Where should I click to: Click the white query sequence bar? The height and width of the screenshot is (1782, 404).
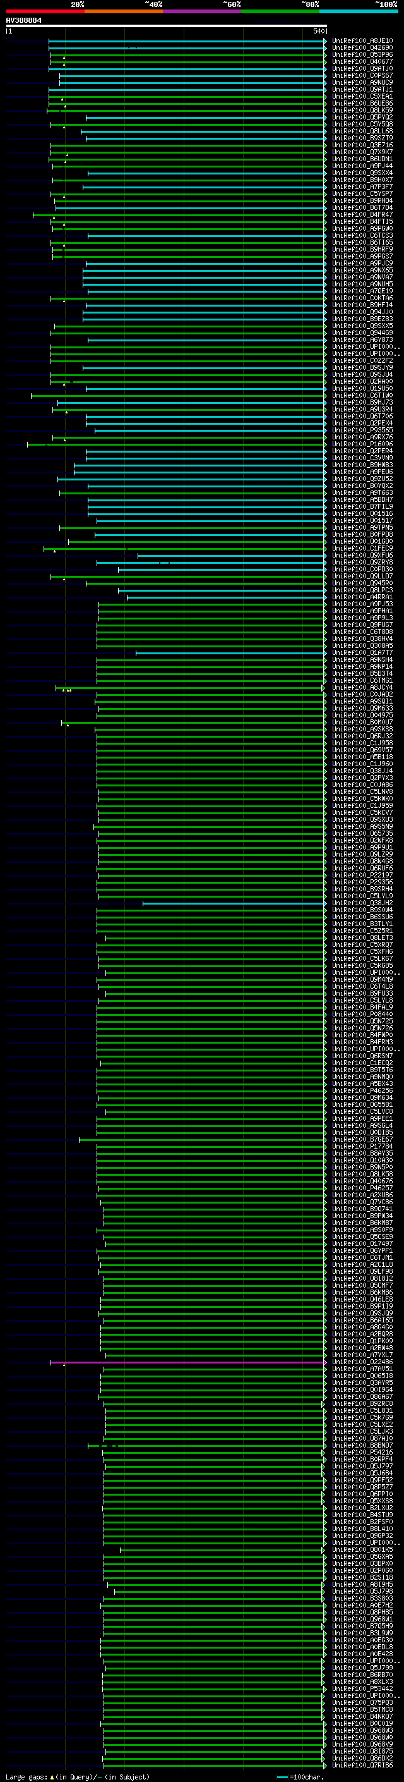(x=167, y=25)
